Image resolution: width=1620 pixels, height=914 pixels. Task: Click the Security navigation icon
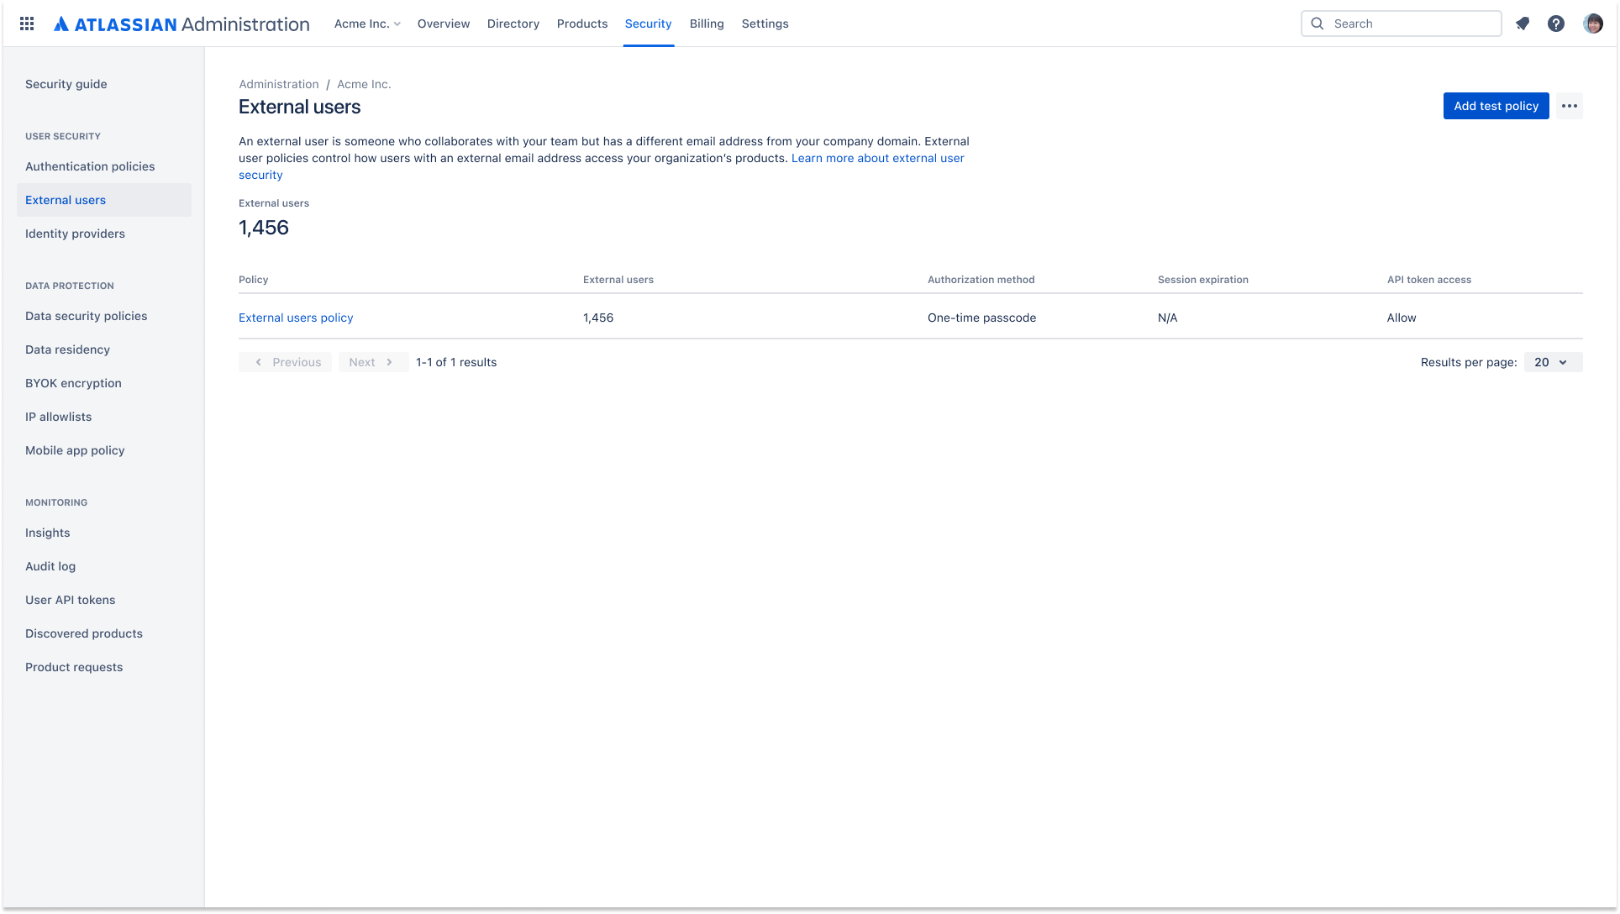[648, 24]
